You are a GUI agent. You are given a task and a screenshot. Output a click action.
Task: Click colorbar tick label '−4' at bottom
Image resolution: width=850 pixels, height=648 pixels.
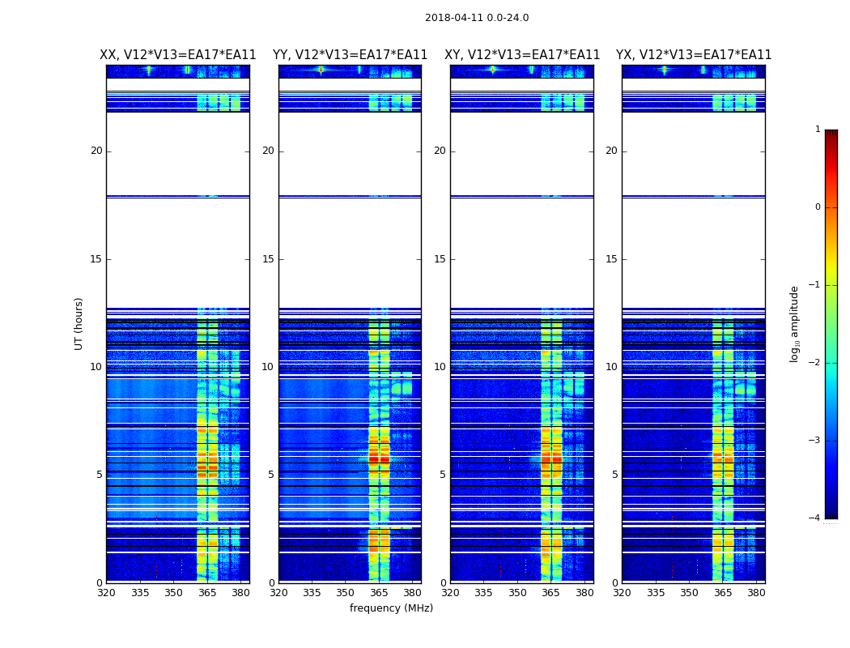coord(815,518)
